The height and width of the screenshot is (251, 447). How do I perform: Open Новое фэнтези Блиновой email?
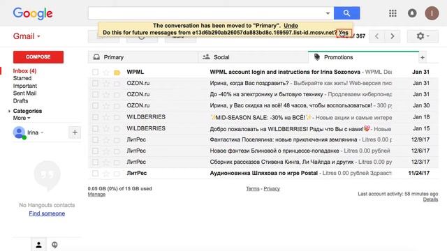263,151
